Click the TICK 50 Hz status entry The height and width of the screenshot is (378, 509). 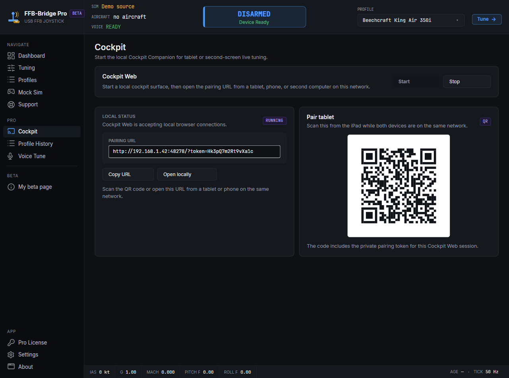486,372
